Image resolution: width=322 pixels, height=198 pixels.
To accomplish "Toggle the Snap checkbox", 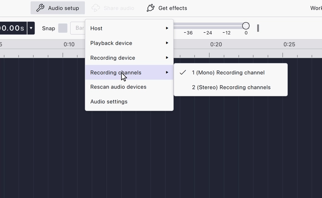I will (x=63, y=28).
